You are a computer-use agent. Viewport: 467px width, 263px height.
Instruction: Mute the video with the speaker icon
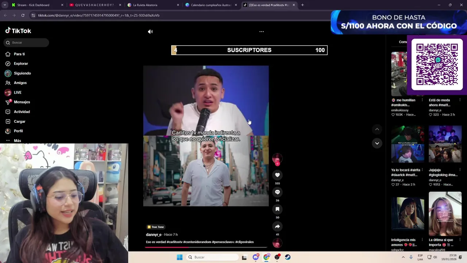[150, 31]
